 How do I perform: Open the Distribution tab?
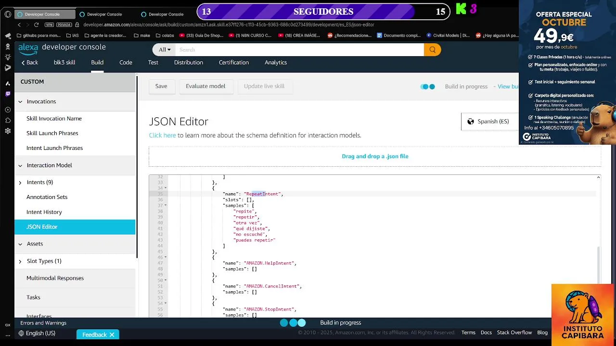pyautogui.click(x=188, y=62)
